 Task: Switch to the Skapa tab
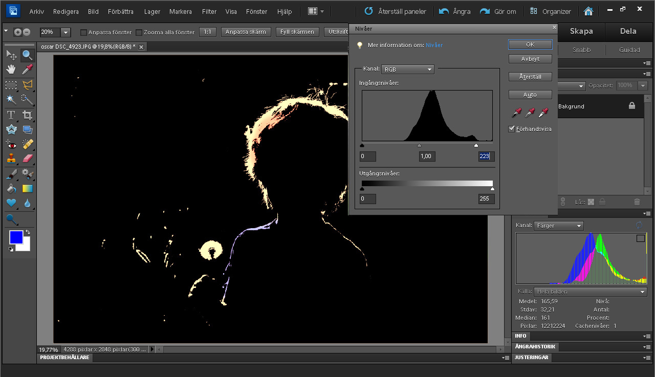coord(581,31)
